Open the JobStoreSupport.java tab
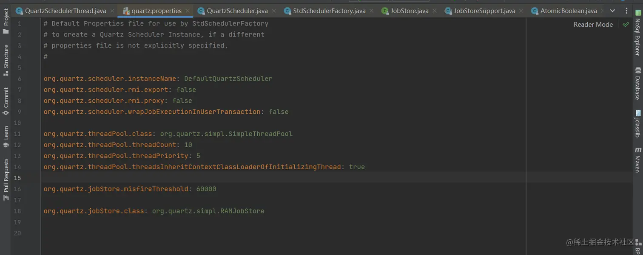 484,11
